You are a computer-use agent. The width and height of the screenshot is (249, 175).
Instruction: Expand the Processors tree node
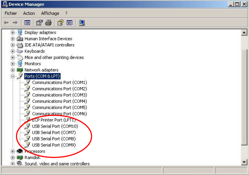click(x=13, y=151)
